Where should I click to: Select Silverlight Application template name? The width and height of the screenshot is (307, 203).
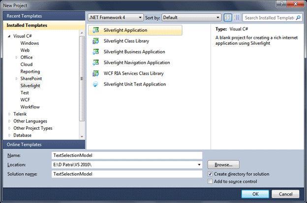[125, 30]
